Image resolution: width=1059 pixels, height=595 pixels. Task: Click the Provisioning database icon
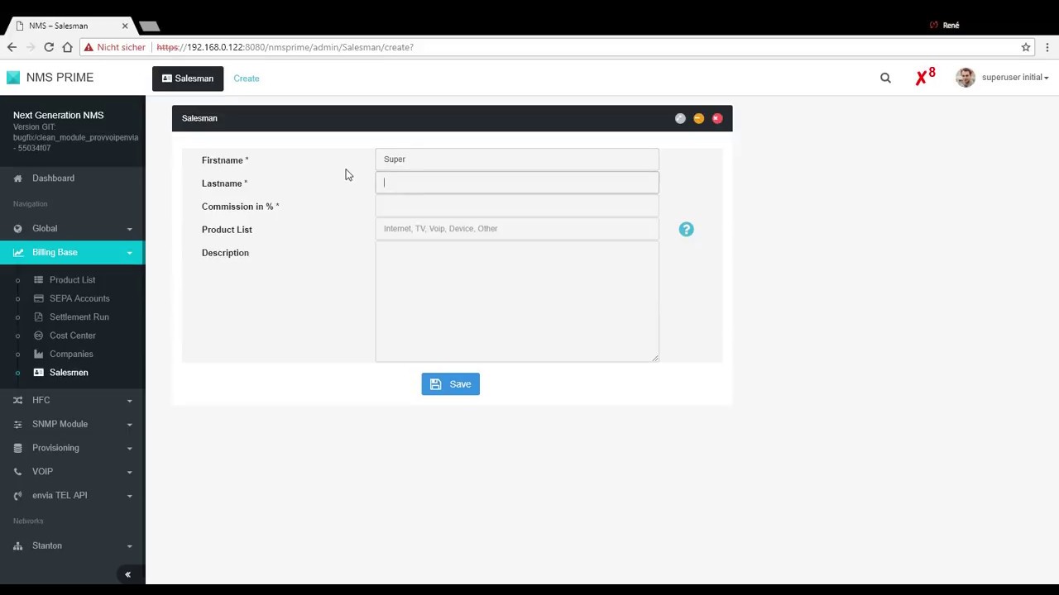pos(18,449)
